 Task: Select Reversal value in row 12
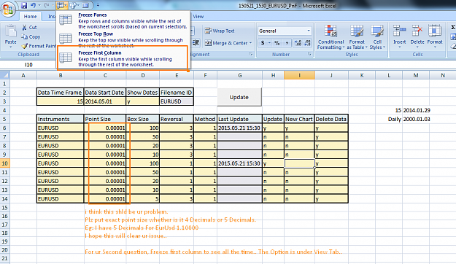[x=177, y=181]
